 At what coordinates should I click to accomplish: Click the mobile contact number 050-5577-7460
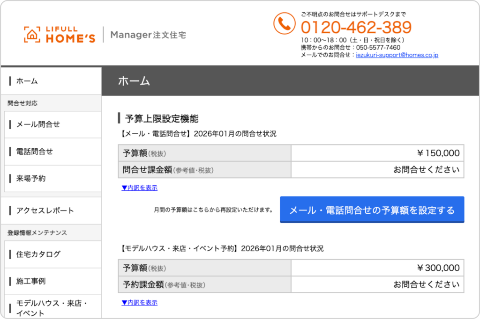378,48
